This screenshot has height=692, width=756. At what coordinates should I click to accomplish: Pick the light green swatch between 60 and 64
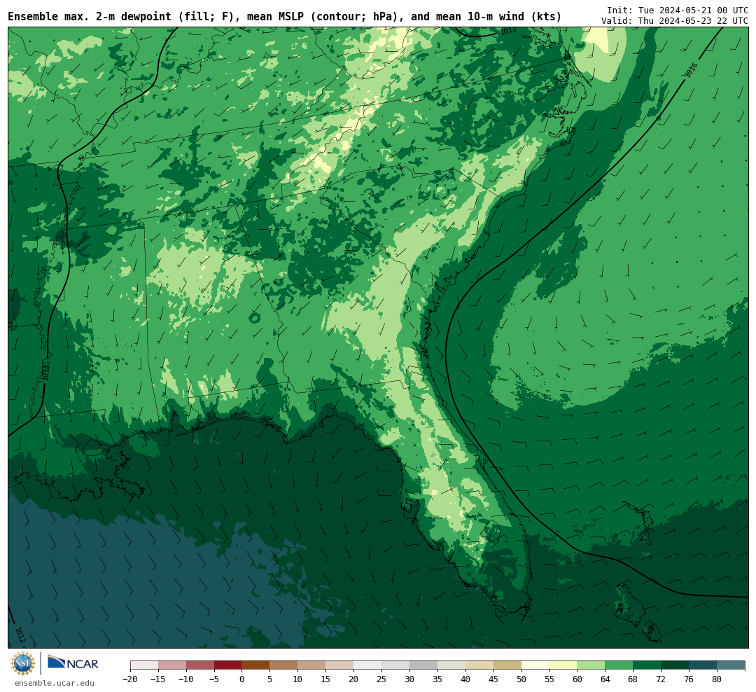pyautogui.click(x=591, y=665)
